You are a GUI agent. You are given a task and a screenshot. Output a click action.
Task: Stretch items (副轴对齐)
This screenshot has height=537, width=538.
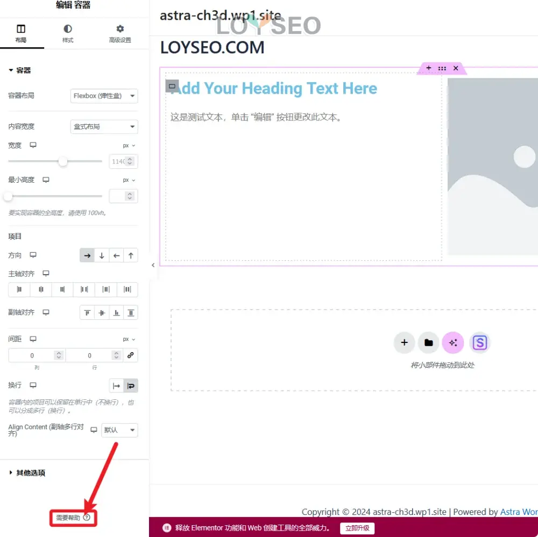coord(131,313)
